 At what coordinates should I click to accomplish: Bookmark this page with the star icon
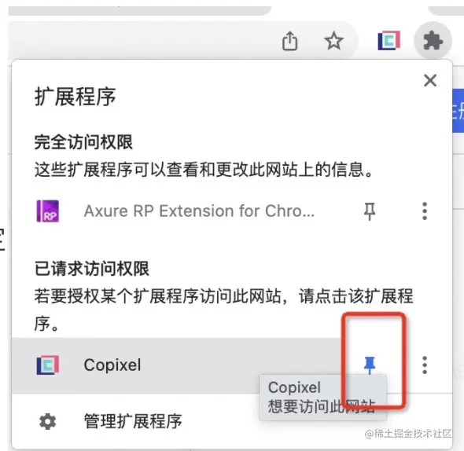pos(333,41)
